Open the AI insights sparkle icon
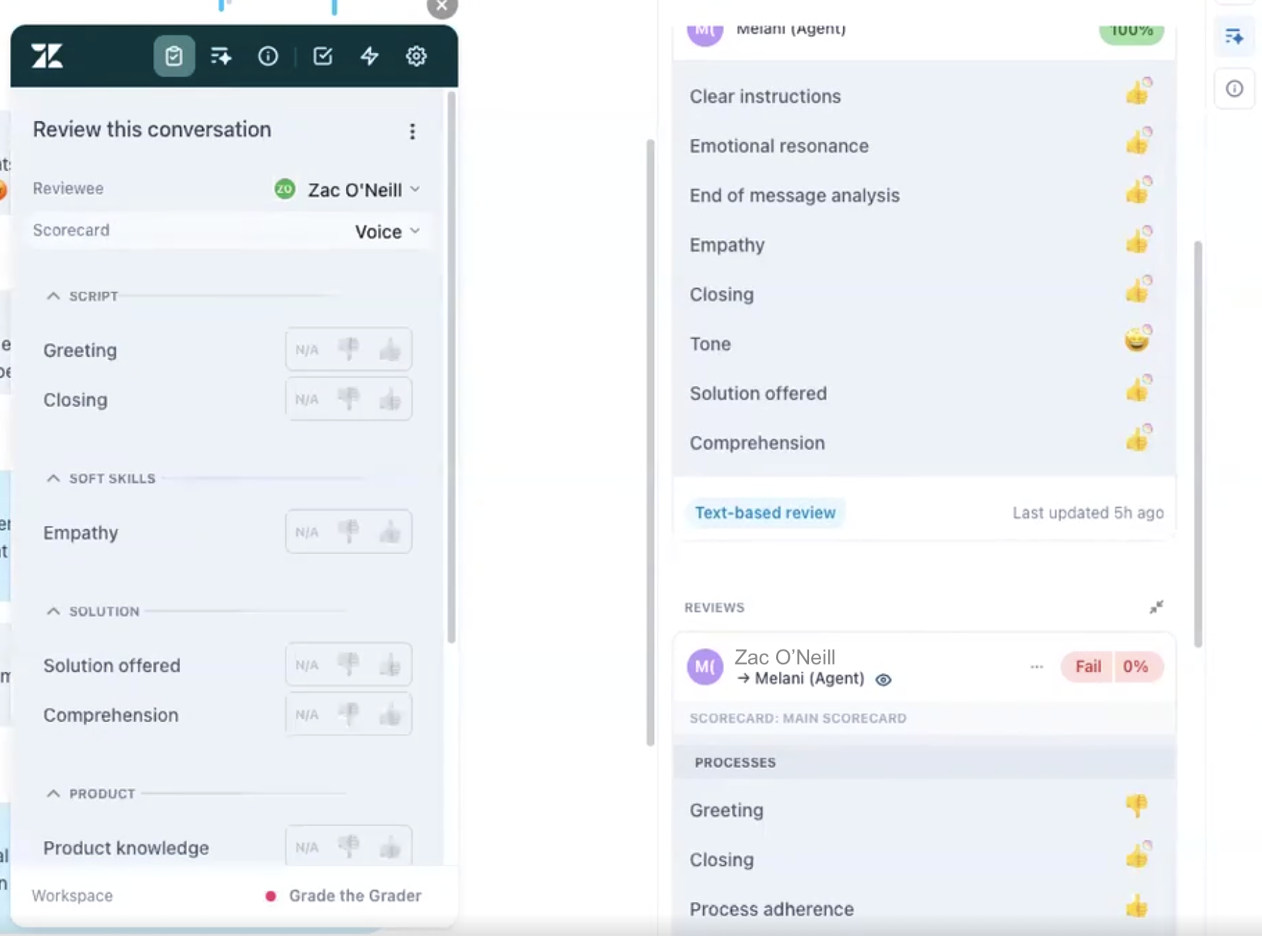This screenshot has width=1262, height=936. tap(221, 56)
